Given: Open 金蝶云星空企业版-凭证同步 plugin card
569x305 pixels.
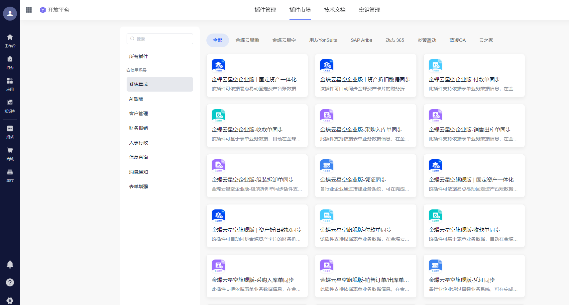Looking at the screenshot, I should [x=366, y=176].
